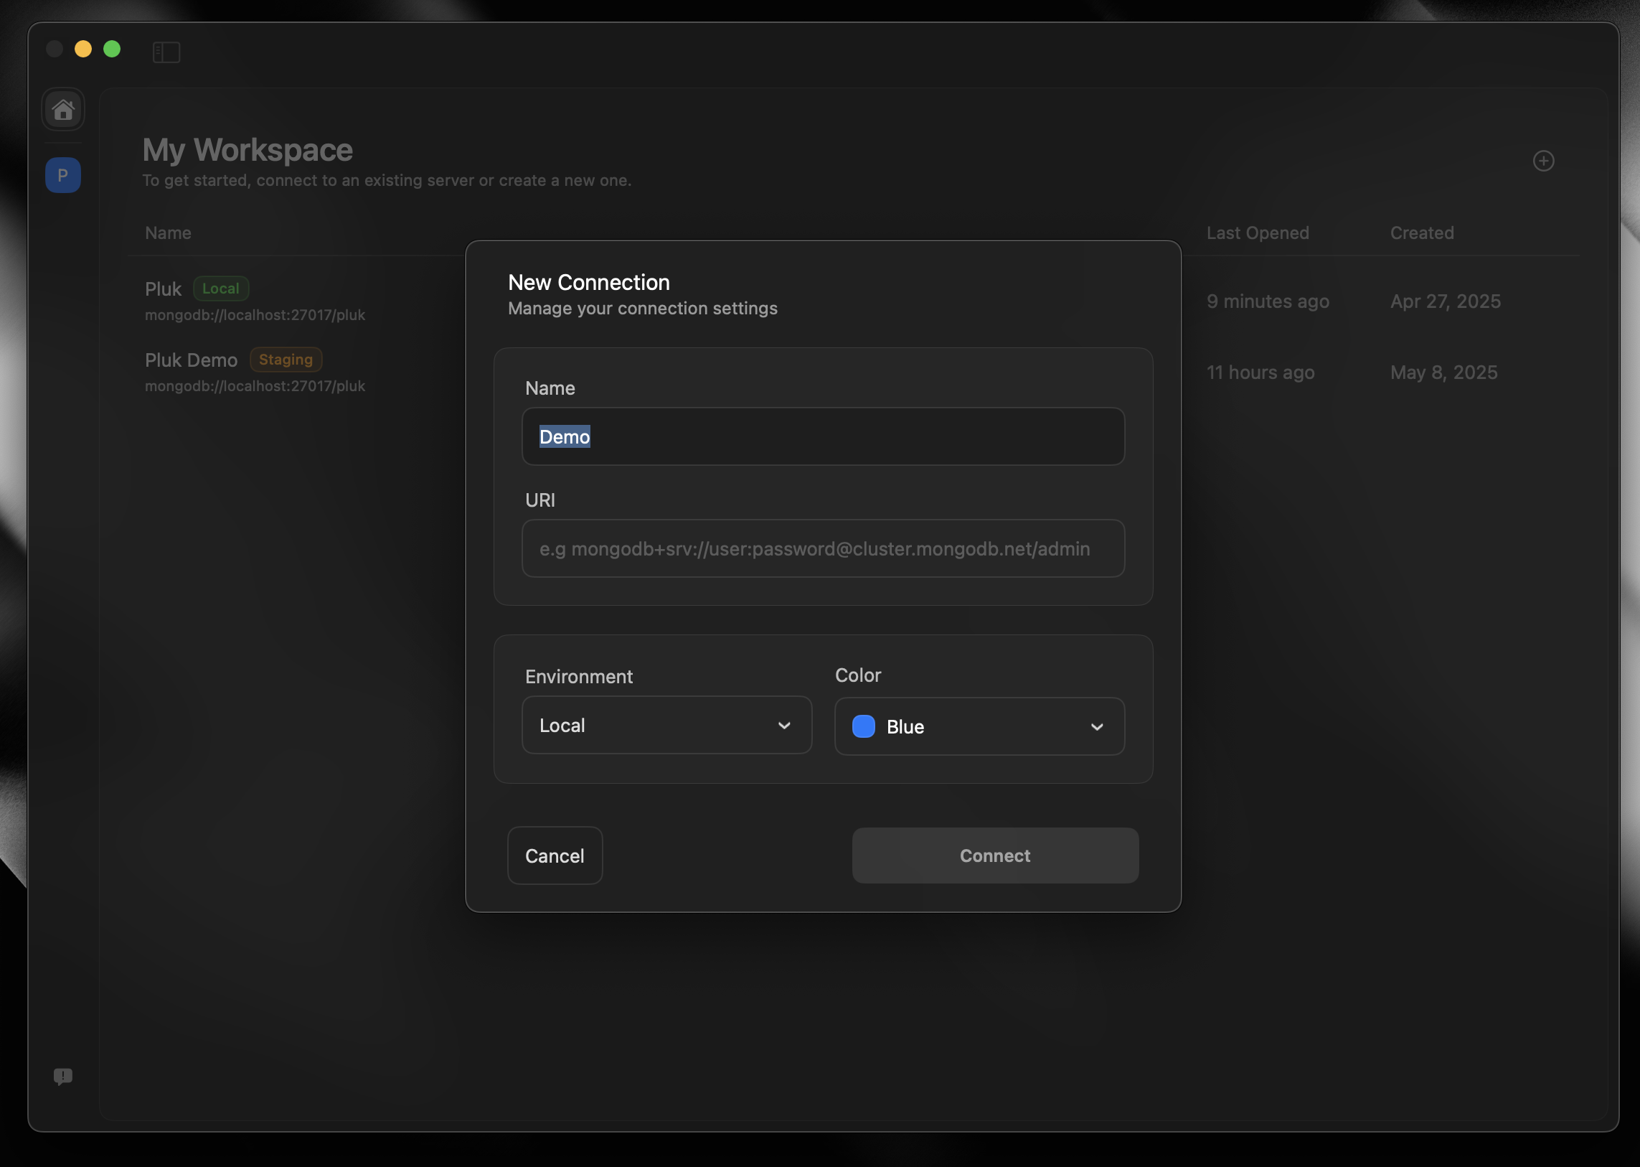
Task: Click the chevron in the Color selector
Action: point(1096,727)
